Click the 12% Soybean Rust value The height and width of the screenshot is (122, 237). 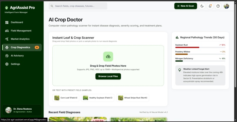pyautogui.click(x=223, y=45)
